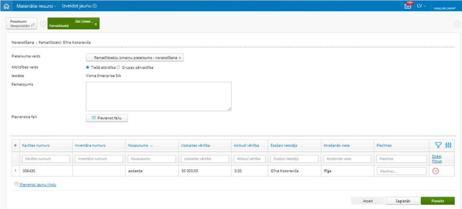
Task: Click the 006435 card number cell
Action: pos(46,171)
